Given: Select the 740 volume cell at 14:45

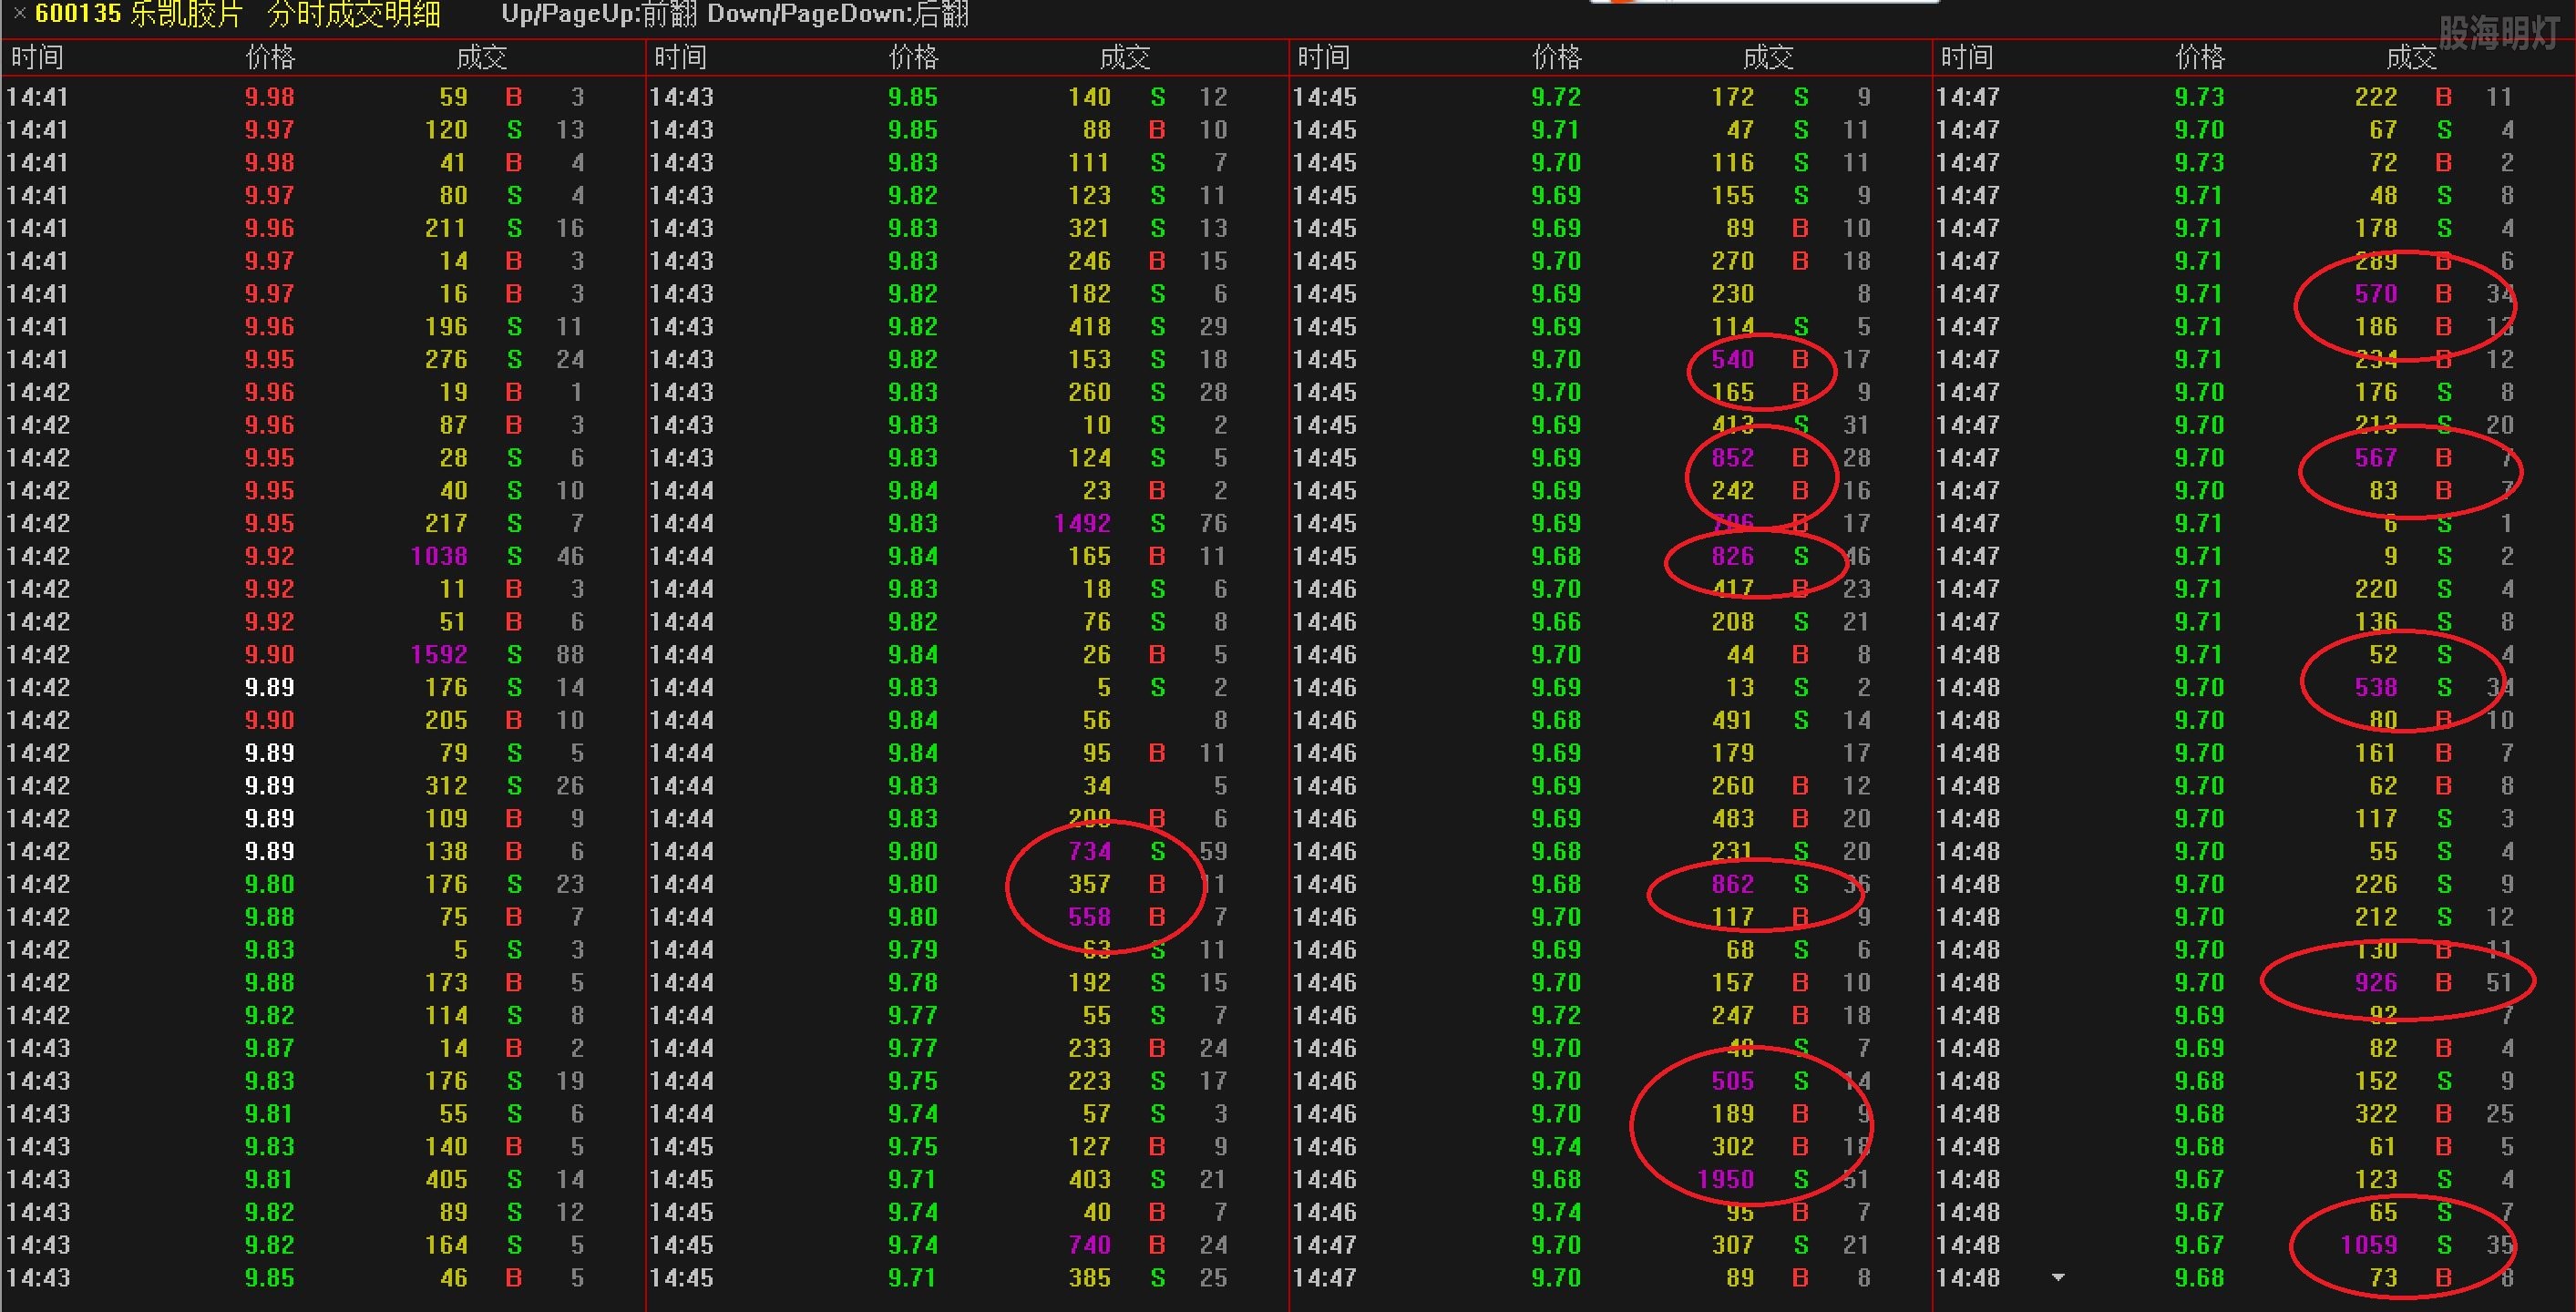Looking at the screenshot, I should [1090, 1245].
